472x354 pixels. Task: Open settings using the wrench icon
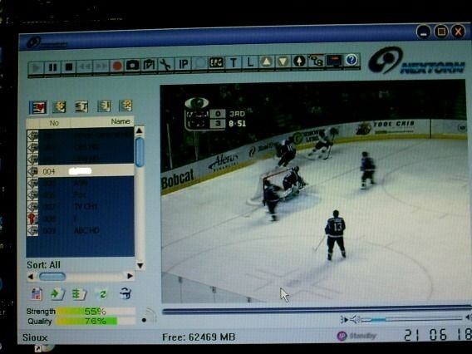click(165, 64)
